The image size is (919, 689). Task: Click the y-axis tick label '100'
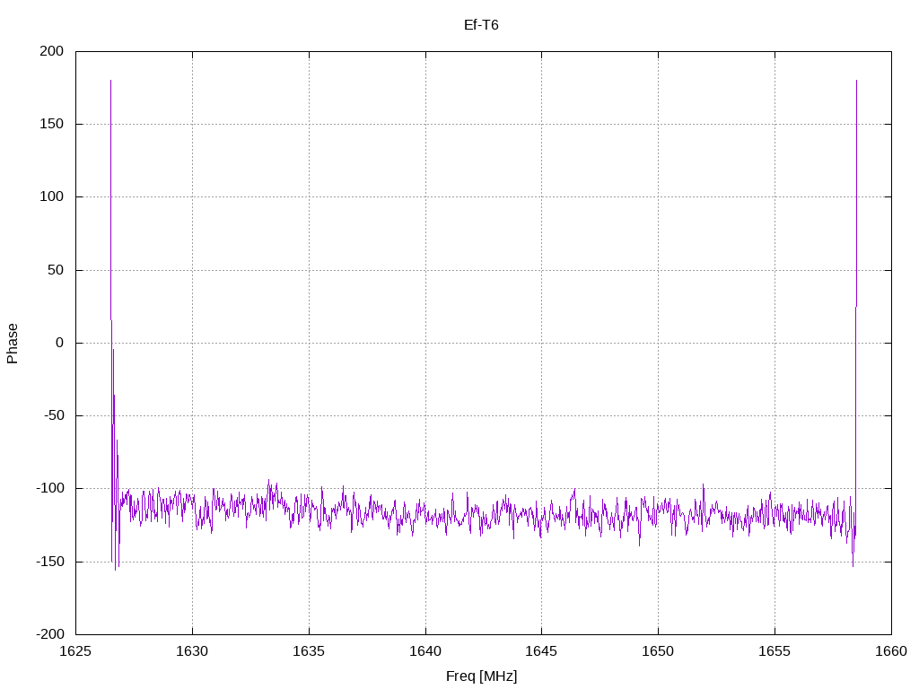click(51, 196)
